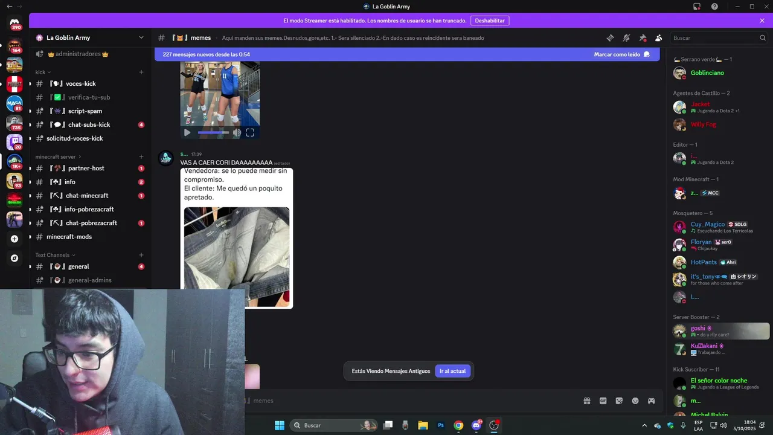Click Marcar como leído
Viewport: 773px width, 435px height.
point(621,54)
